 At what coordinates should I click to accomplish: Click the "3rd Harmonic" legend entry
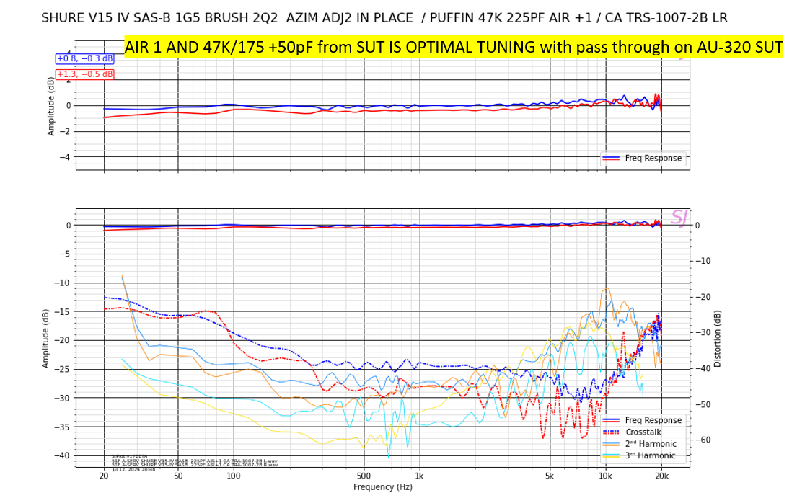pyautogui.click(x=640, y=455)
